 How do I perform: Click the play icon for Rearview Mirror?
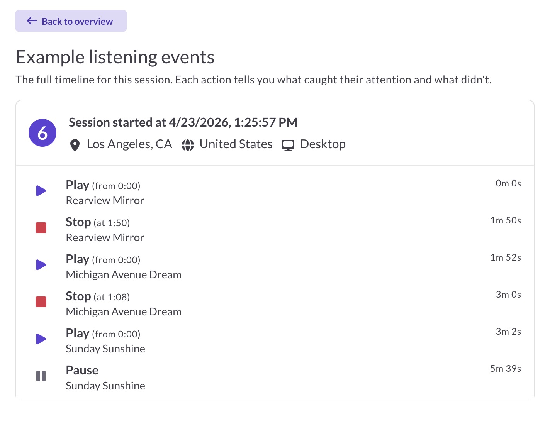pyautogui.click(x=41, y=191)
